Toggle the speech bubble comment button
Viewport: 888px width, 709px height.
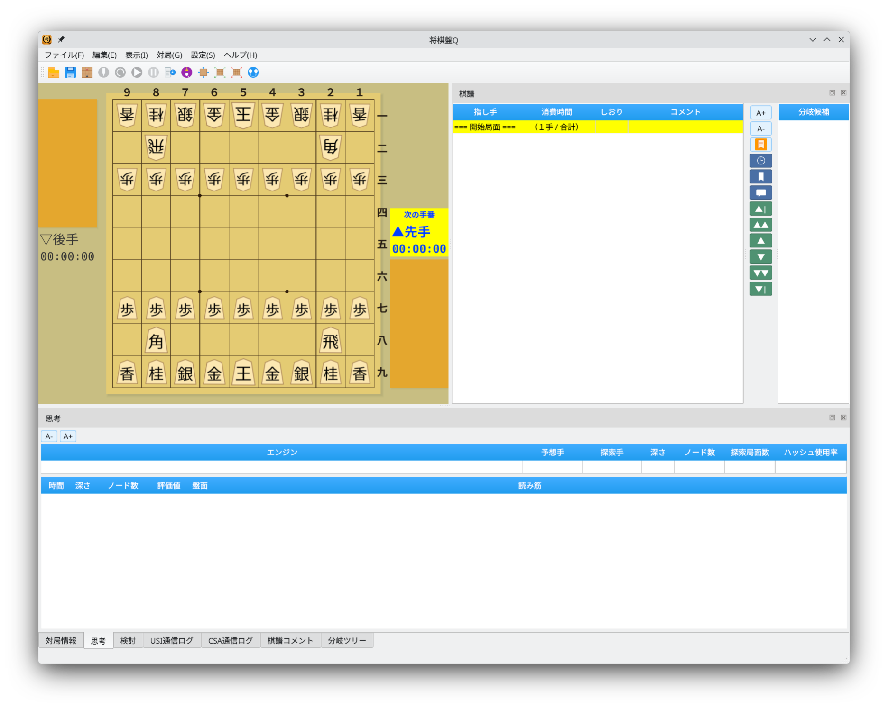pyautogui.click(x=760, y=193)
